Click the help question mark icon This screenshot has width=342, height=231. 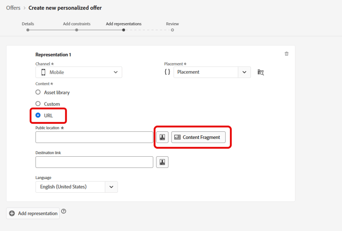(x=64, y=211)
